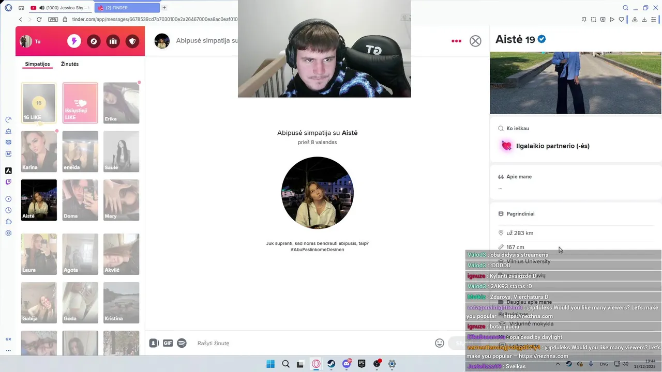Click the snapshot capture icon in toolbar
662x372 pixels.
tap(593, 20)
